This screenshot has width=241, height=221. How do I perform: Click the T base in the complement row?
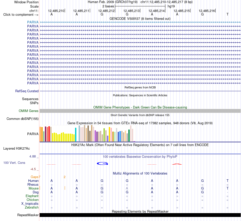click(x=228, y=14)
